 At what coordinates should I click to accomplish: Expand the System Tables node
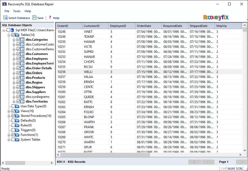point(9,140)
